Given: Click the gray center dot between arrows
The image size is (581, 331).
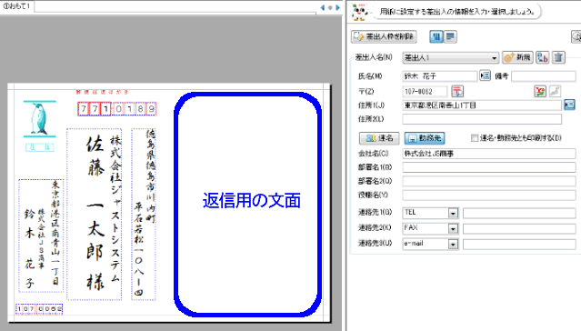Looking at the screenshot, I should pyautogui.click(x=330, y=7).
